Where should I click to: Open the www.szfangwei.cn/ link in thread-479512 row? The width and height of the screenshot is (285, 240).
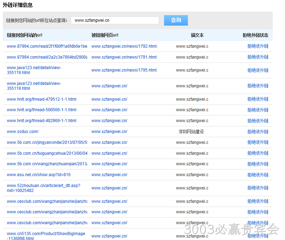coord(109,99)
